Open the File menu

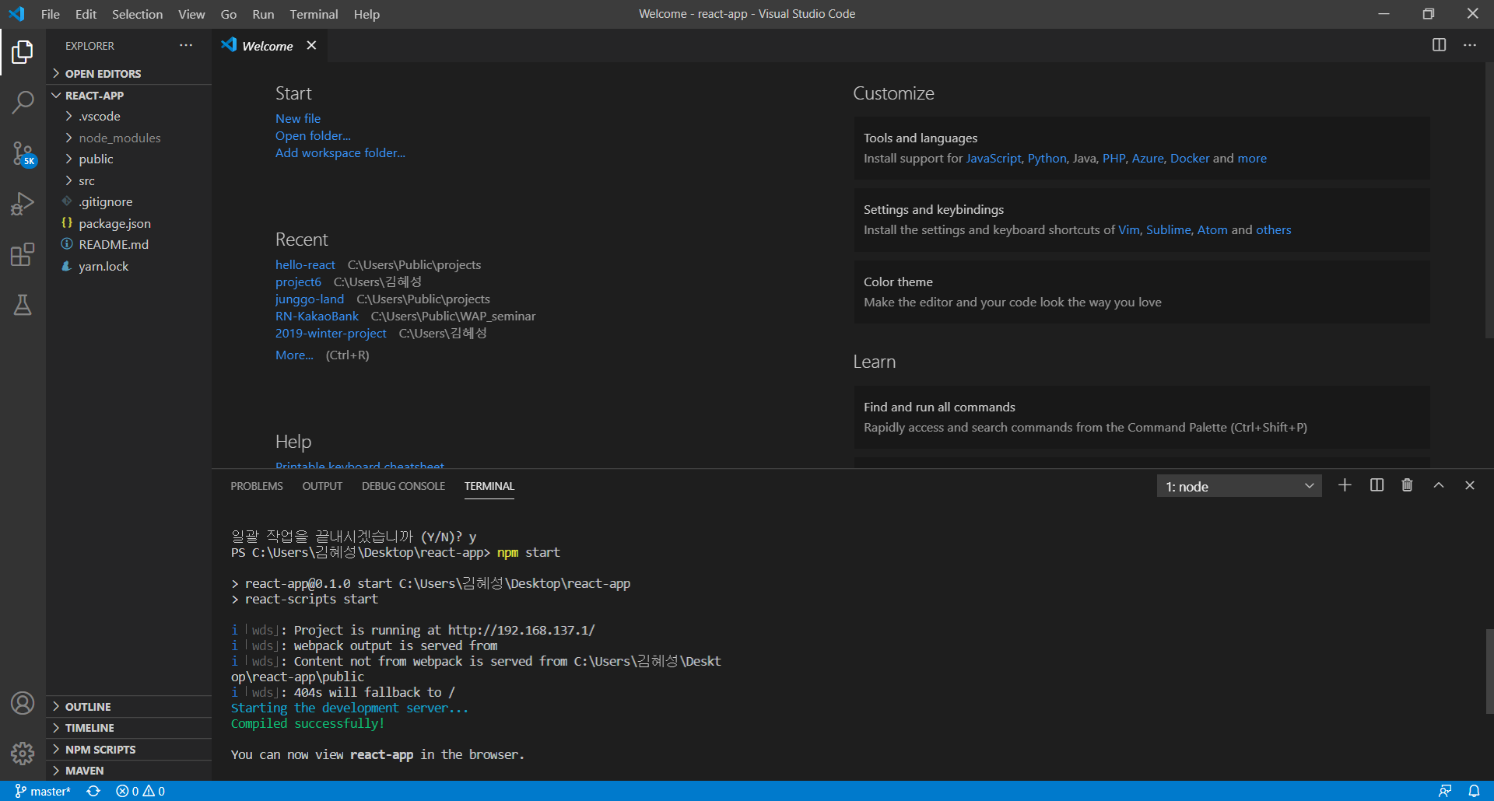51,14
